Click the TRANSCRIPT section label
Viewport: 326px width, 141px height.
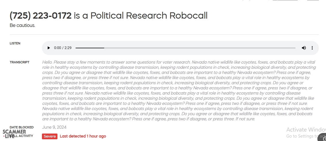(x=20, y=62)
